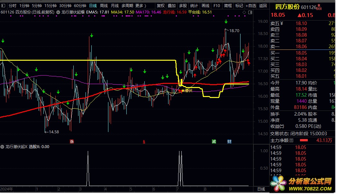The height and width of the screenshot is (194, 337).
Task: Click the 财 financial report marker
Action: click(229, 141)
